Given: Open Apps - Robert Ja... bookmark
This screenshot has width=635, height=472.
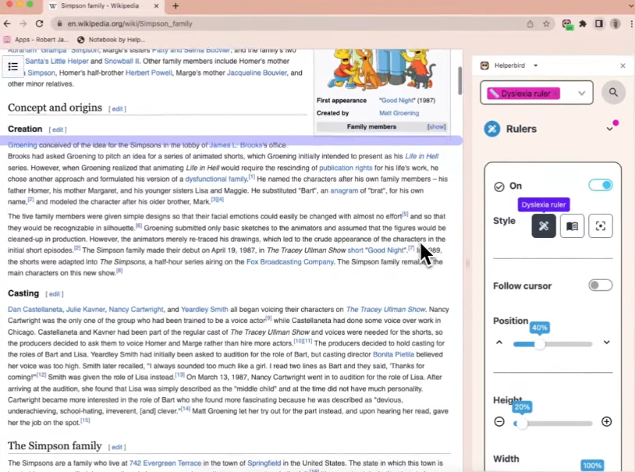Looking at the screenshot, I should click(36, 40).
